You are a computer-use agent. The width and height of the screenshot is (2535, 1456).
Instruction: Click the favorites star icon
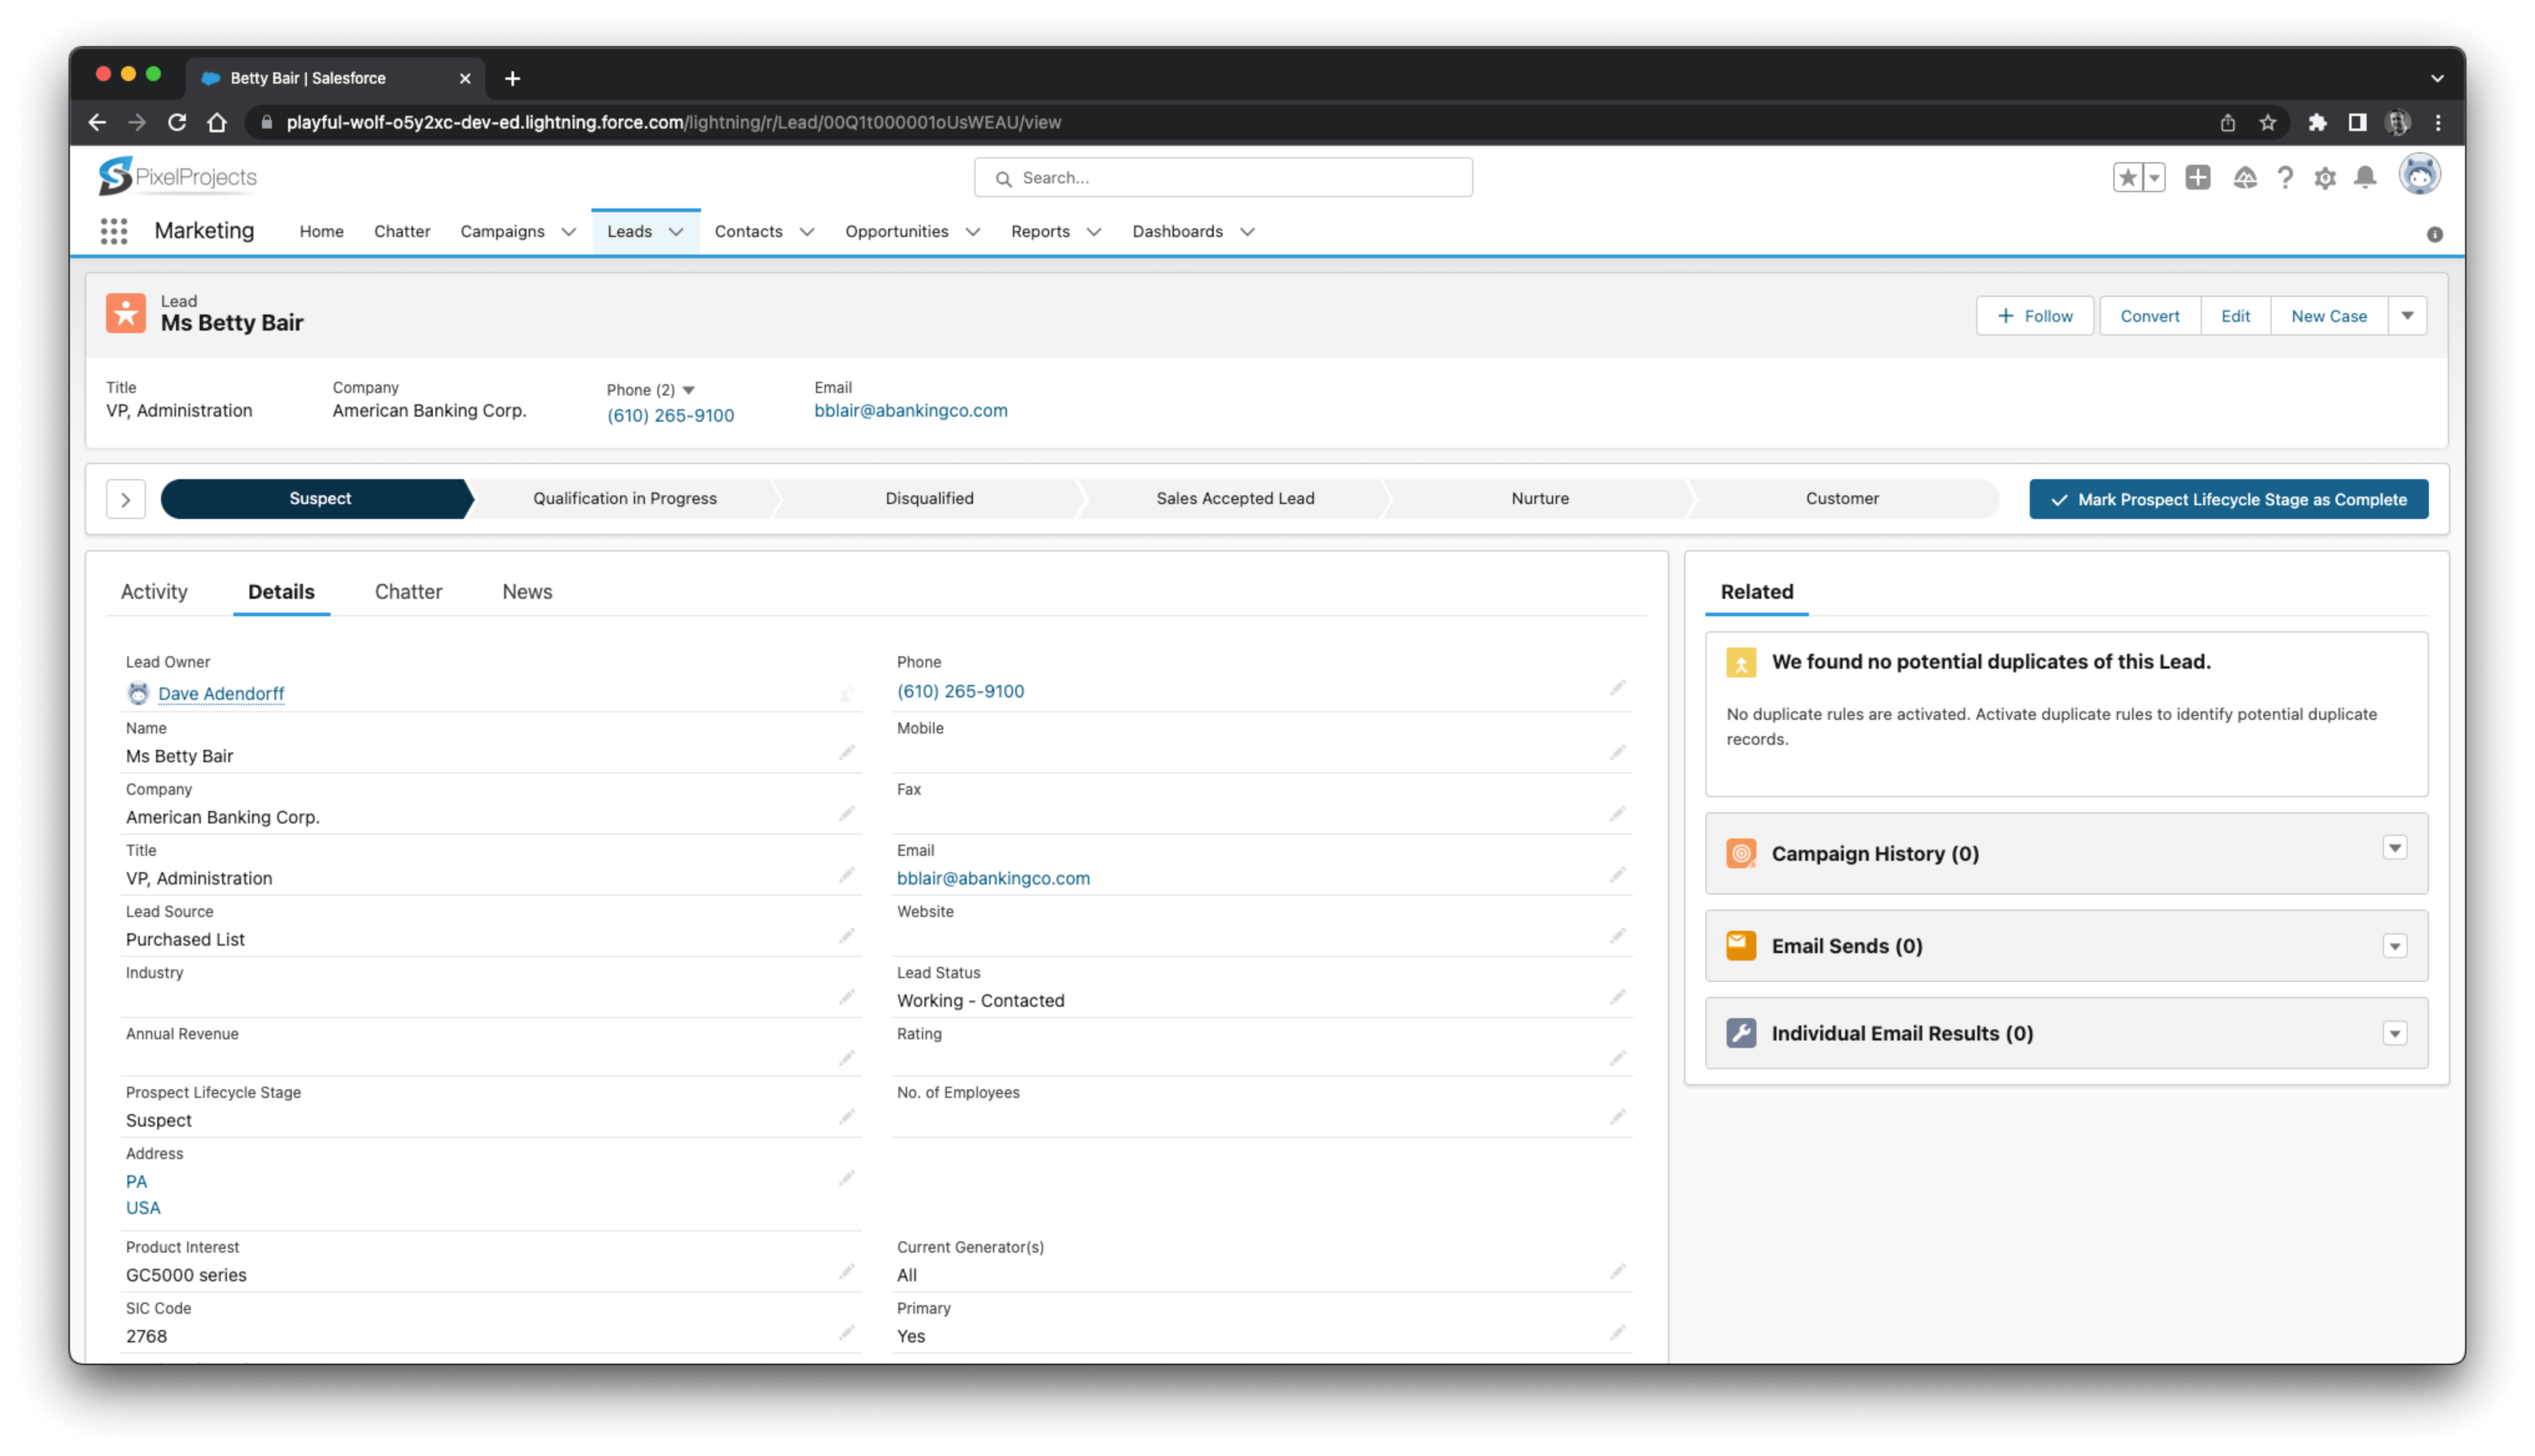(x=2127, y=178)
